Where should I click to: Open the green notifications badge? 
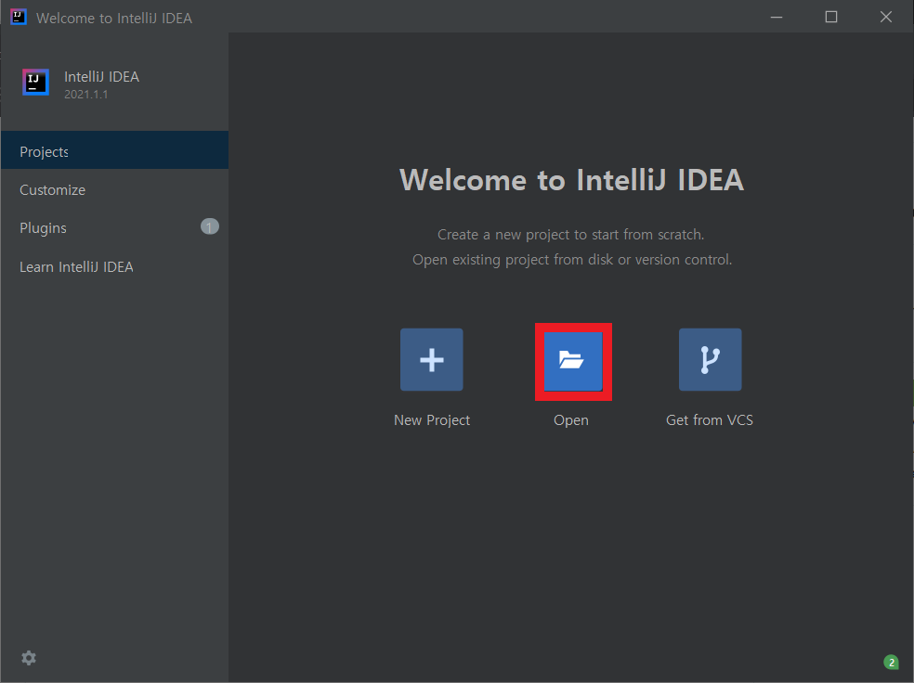(891, 662)
